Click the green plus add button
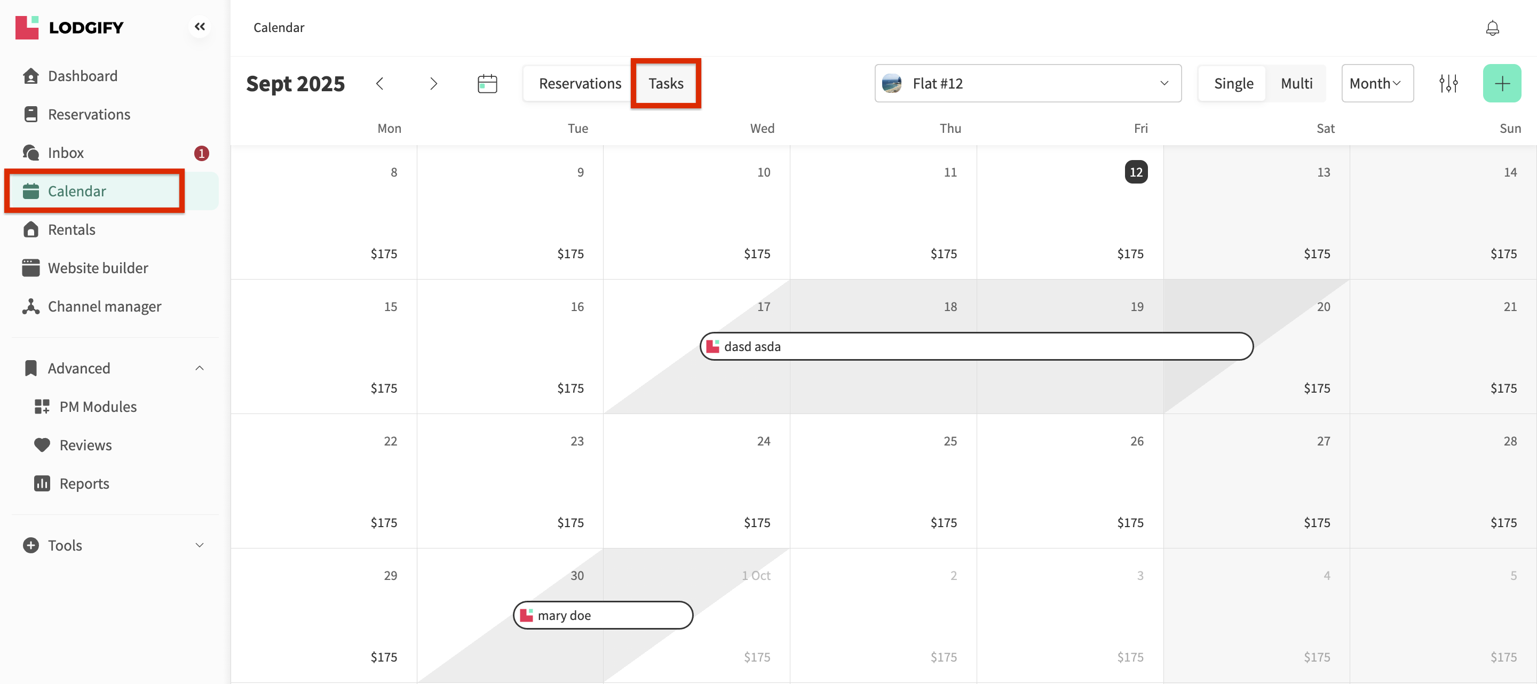This screenshot has height=684, width=1537. pyautogui.click(x=1501, y=83)
